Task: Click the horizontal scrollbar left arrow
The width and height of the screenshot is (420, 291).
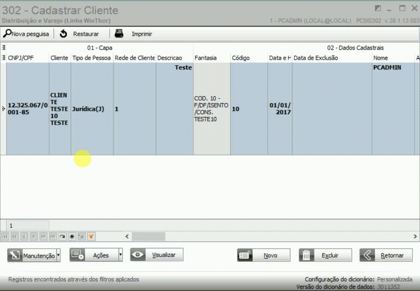Action: coord(127,236)
